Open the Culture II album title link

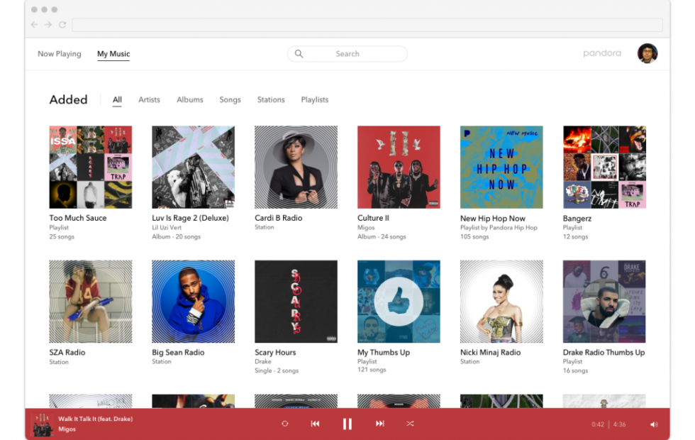[x=373, y=218]
